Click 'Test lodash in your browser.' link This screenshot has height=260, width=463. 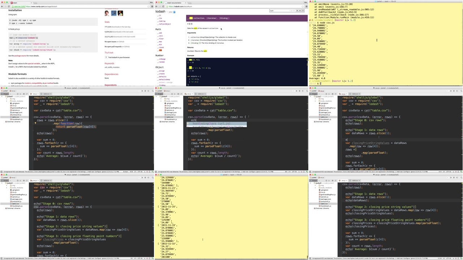(119, 57)
